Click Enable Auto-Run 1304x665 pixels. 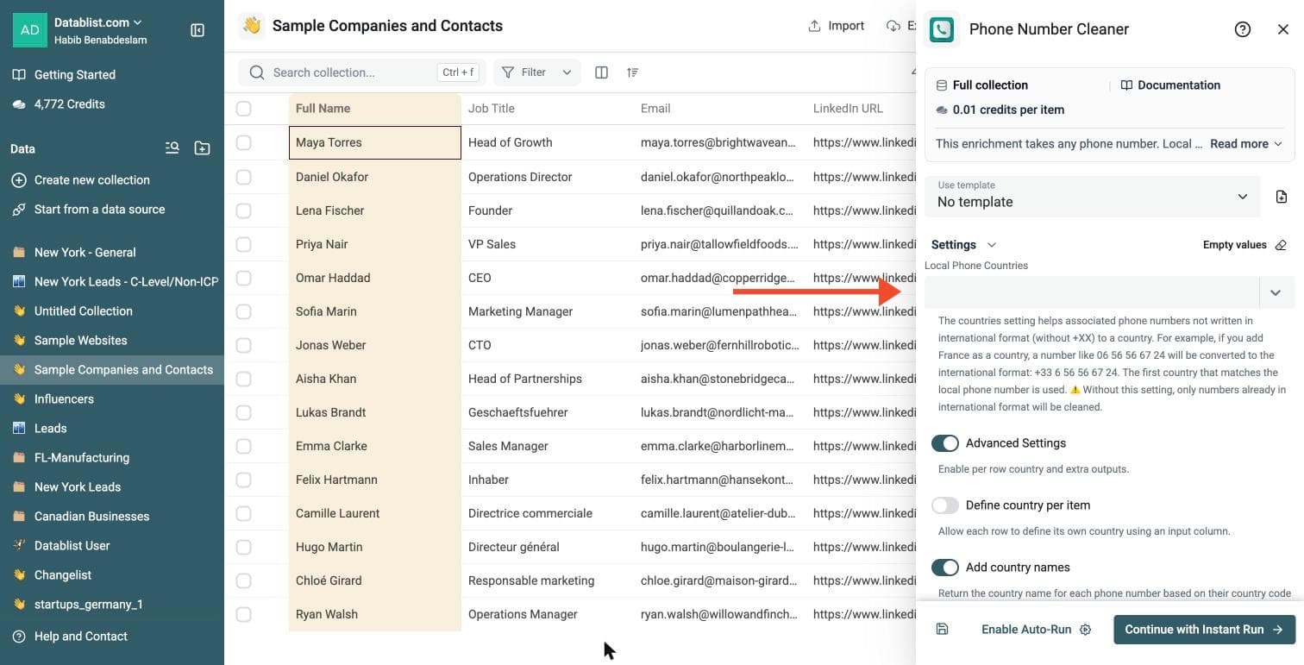tap(1026, 630)
